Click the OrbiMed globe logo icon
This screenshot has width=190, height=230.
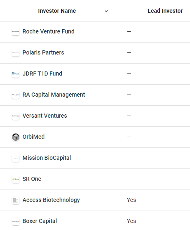16,137
